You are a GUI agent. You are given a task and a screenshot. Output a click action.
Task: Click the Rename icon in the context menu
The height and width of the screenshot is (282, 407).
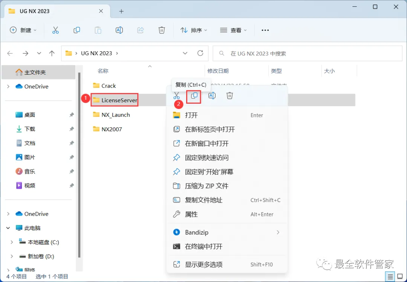212,95
